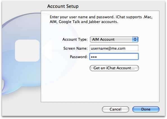
Task: Select the AIM Account text in popup
Action: [x=103, y=40]
